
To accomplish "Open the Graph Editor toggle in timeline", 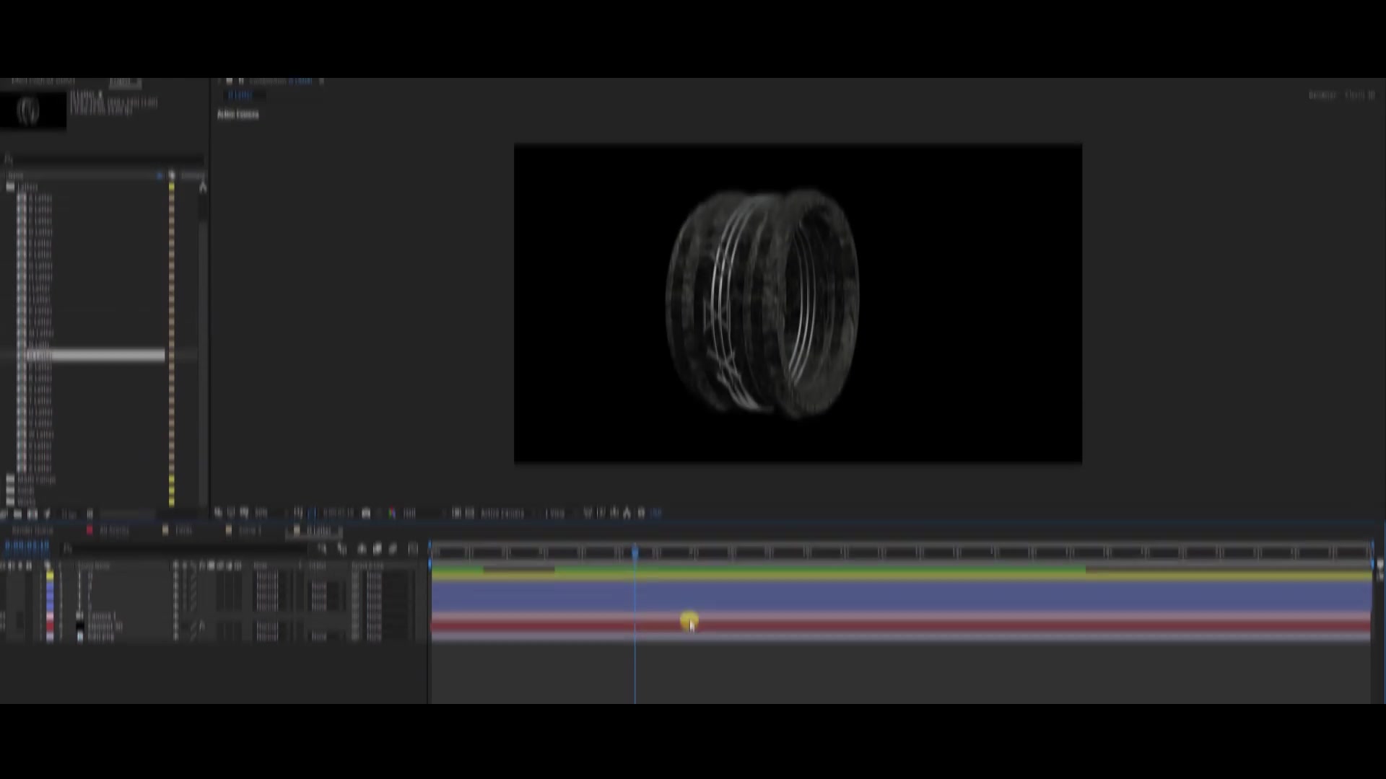I will [413, 549].
